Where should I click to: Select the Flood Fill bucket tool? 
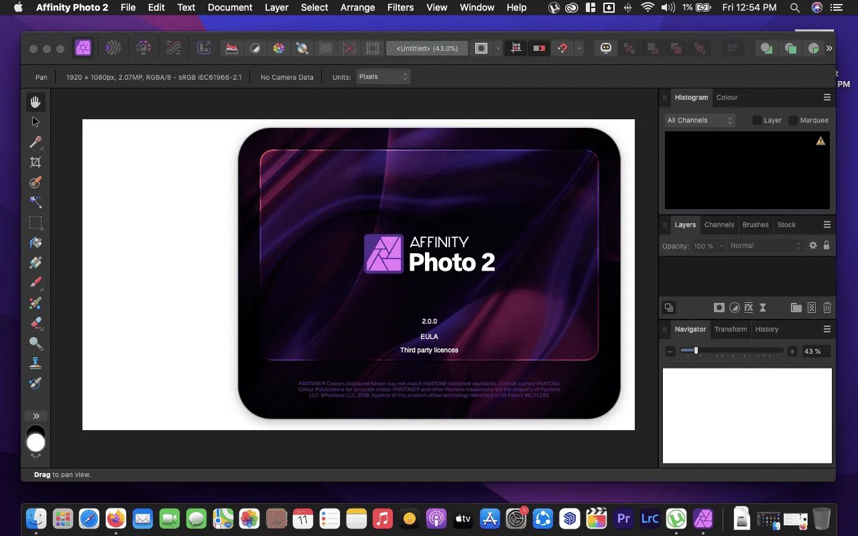(36, 243)
